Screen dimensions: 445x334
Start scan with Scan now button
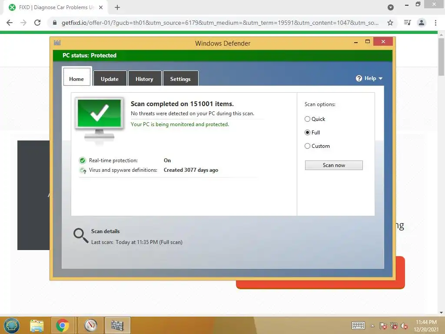pyautogui.click(x=334, y=165)
